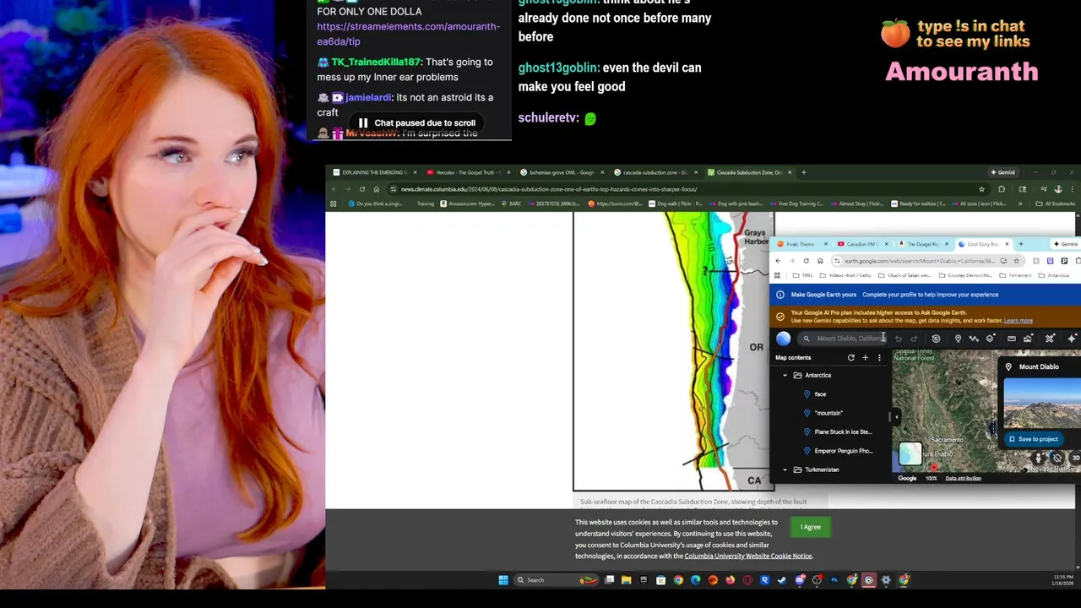The image size is (1081, 608).
Task: Click the I Agree cookie consent button
Action: click(810, 527)
